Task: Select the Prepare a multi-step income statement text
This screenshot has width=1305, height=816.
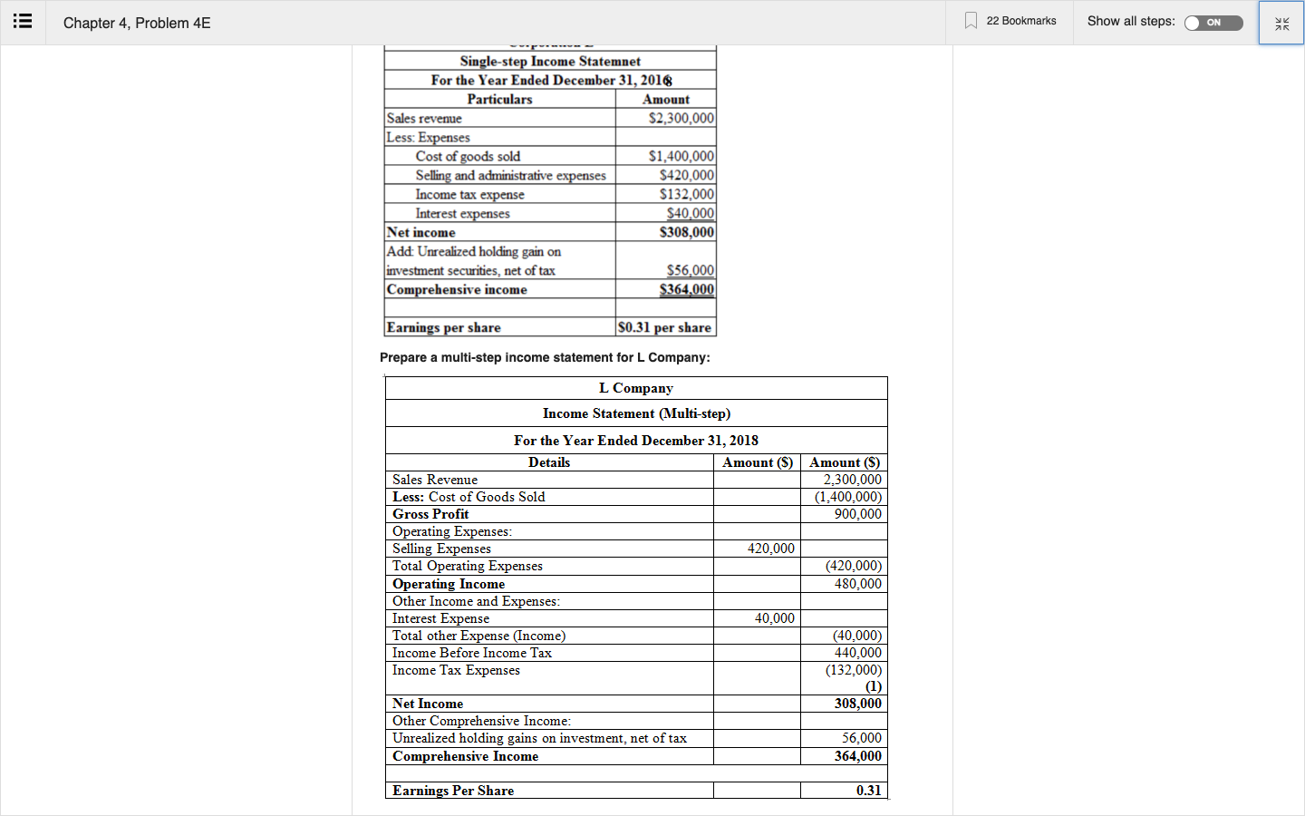Action: tap(545, 357)
